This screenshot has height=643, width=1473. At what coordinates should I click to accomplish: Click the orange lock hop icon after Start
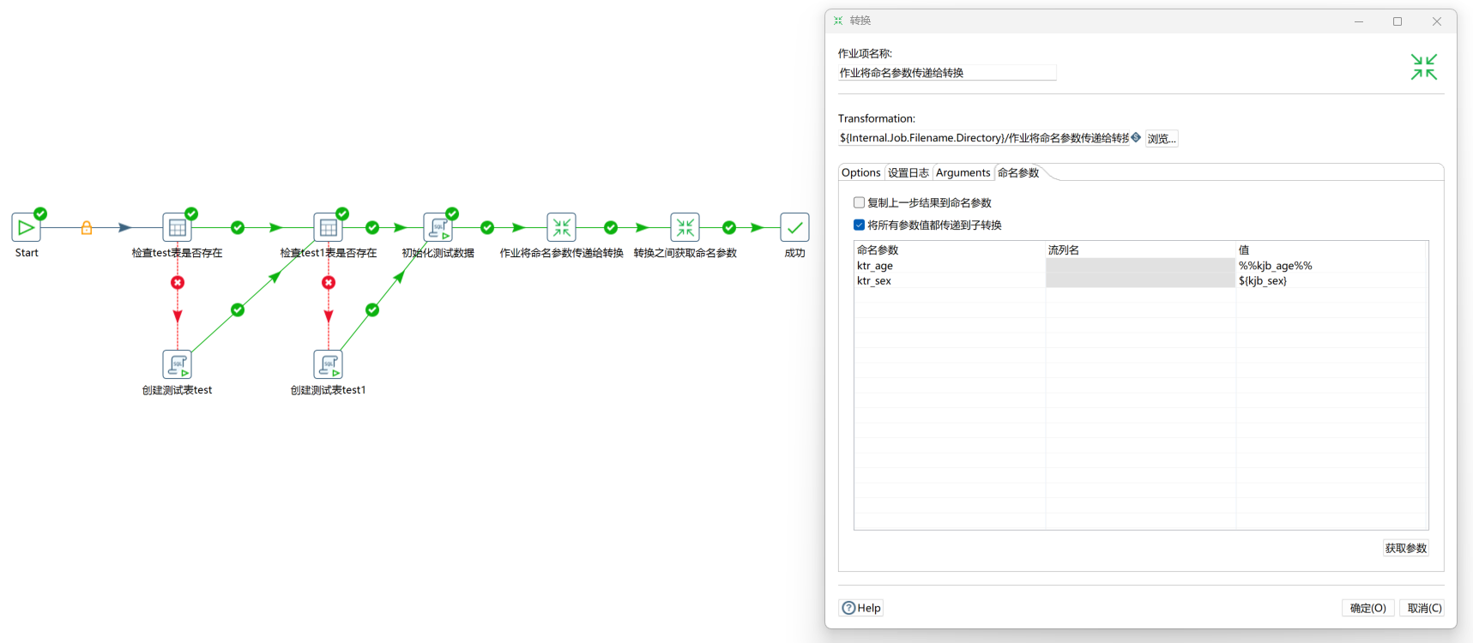tap(87, 228)
